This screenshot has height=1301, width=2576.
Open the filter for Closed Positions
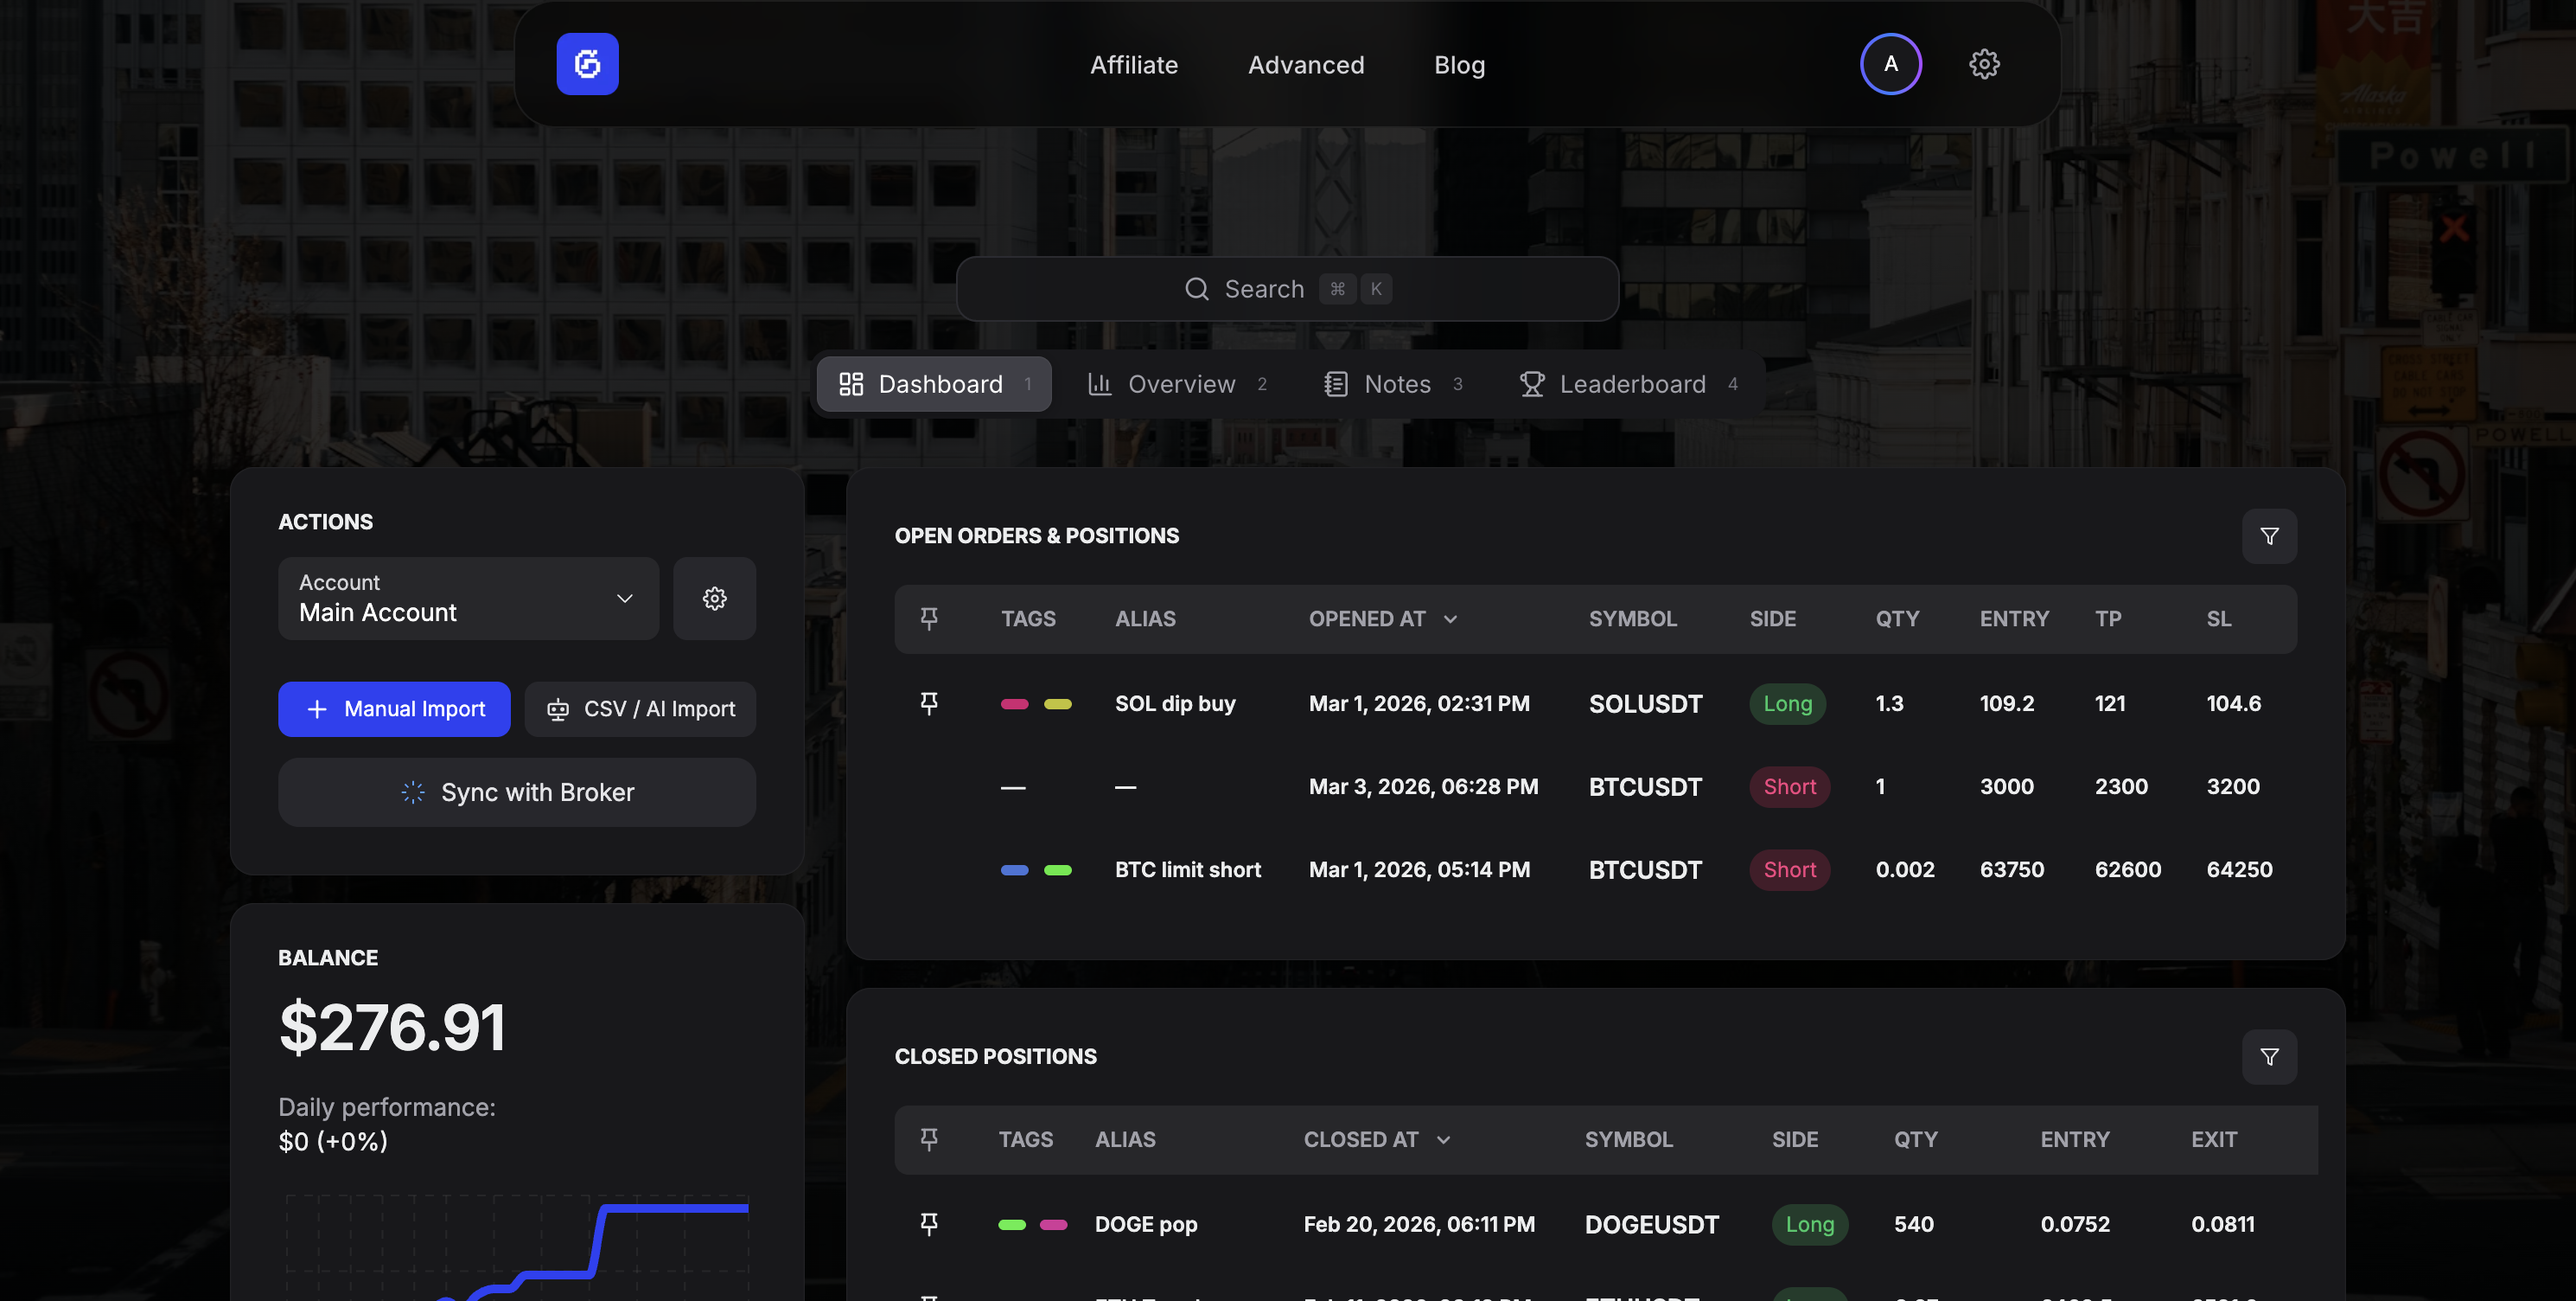[2269, 1057]
